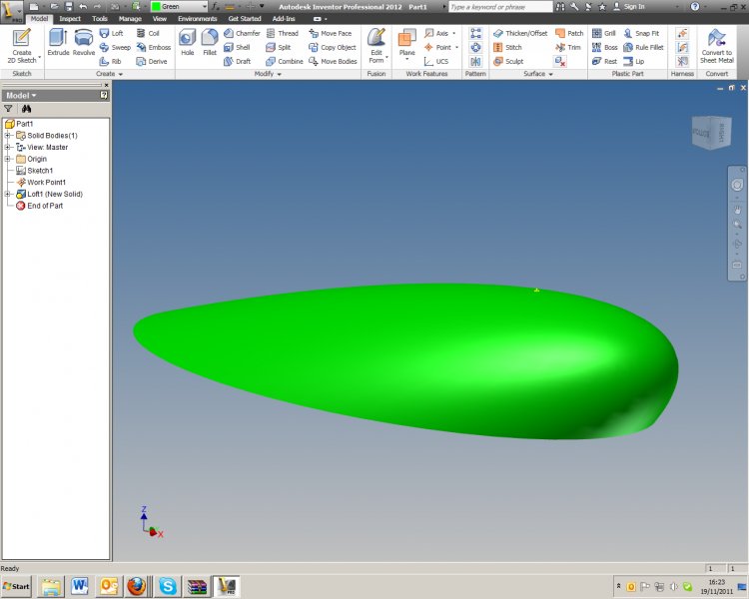The image size is (749, 599).
Task: Choose the Shell tool
Action: 237,47
